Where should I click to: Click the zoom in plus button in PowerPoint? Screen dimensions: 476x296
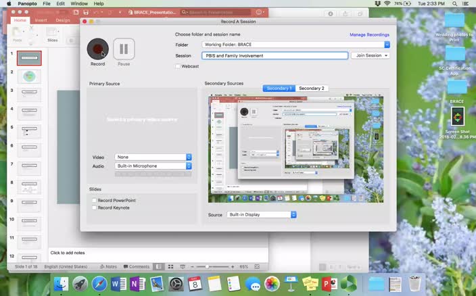click(x=233, y=266)
